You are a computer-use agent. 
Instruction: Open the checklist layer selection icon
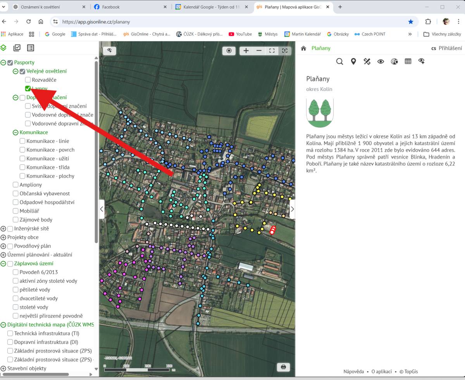click(x=17, y=48)
